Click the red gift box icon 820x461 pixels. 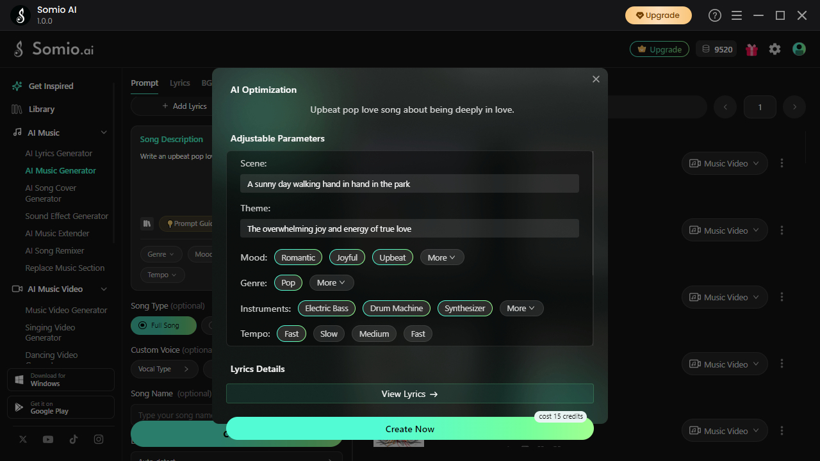(x=751, y=49)
